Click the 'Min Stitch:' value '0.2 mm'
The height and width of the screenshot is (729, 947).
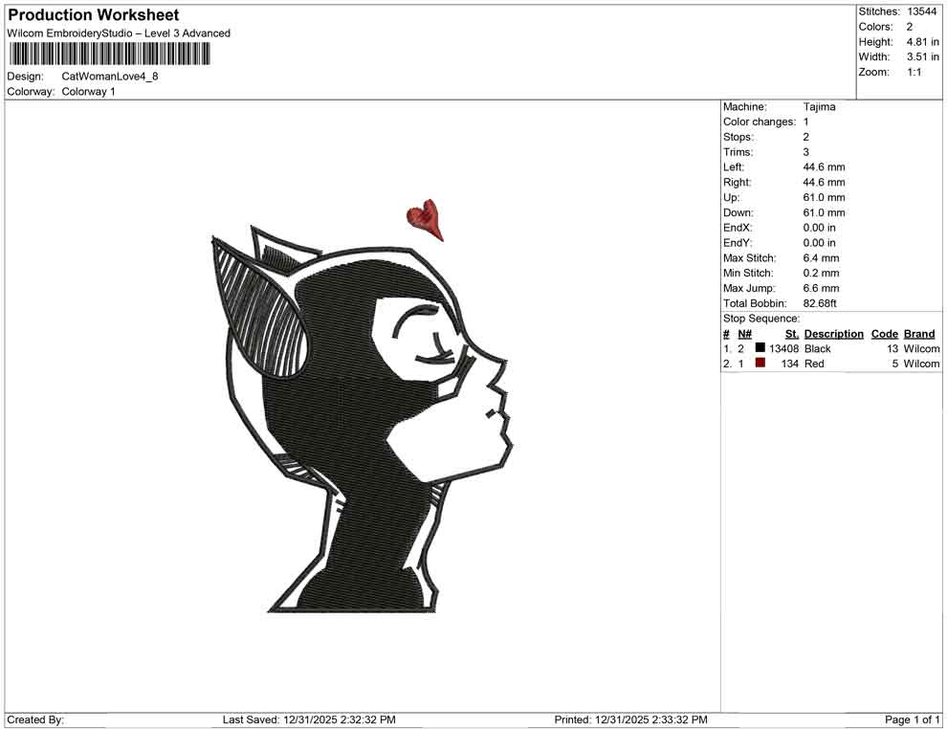pyautogui.click(x=821, y=273)
